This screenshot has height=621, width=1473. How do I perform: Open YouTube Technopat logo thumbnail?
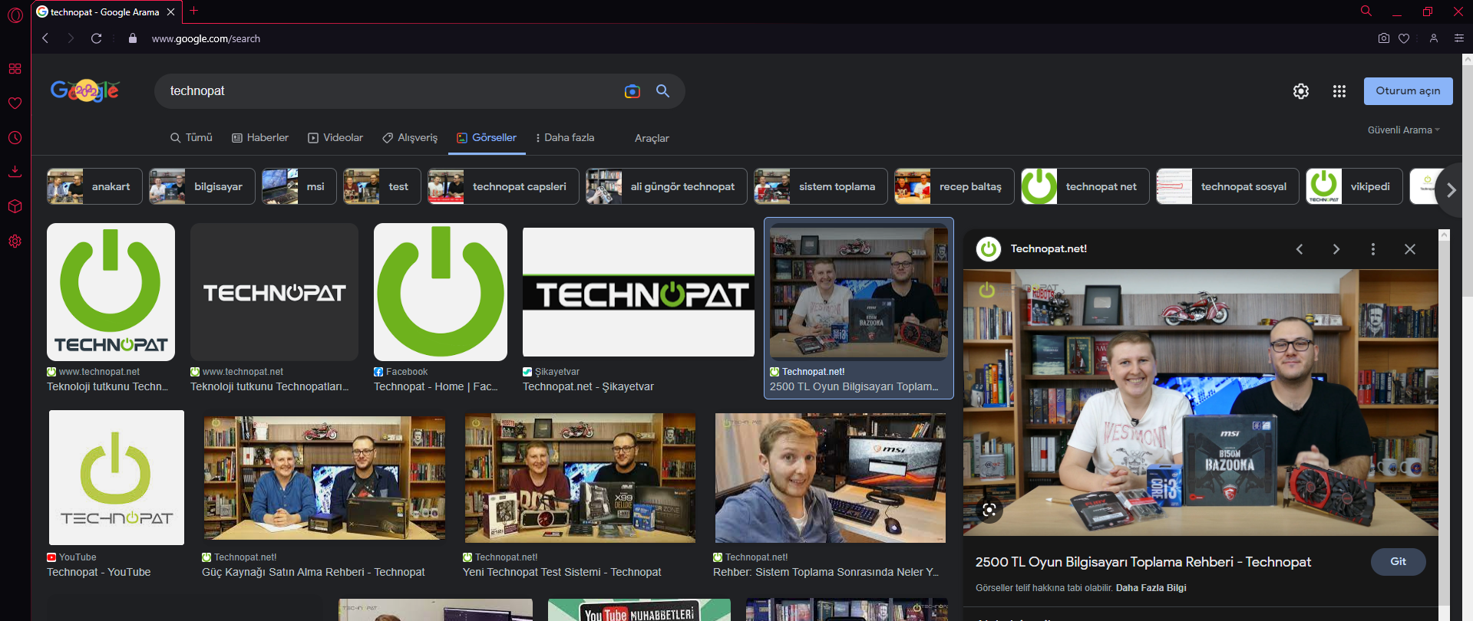[x=117, y=478]
